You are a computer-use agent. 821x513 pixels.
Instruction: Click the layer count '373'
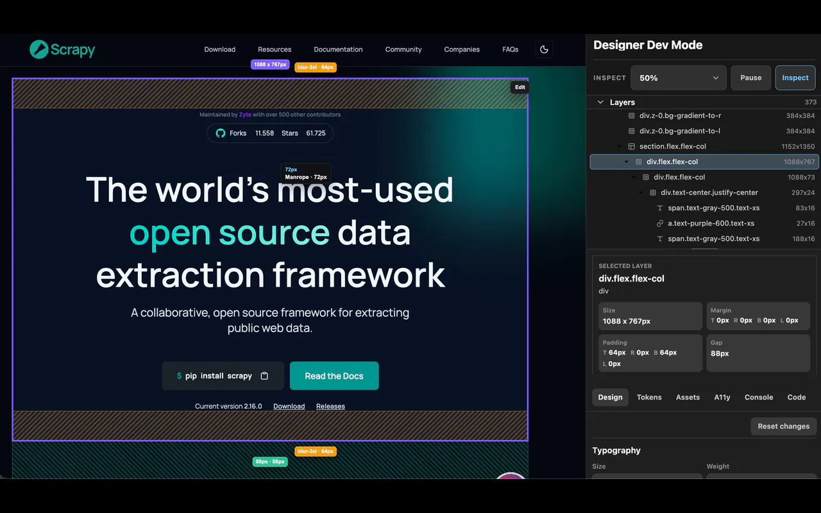[810, 102]
